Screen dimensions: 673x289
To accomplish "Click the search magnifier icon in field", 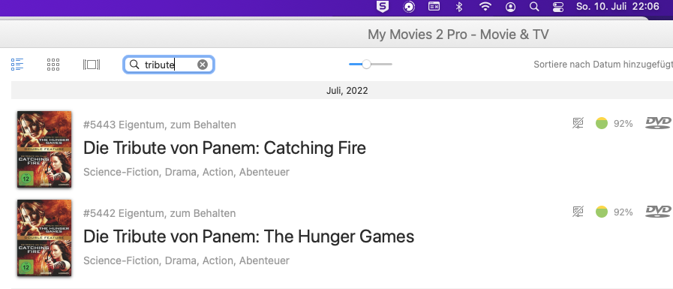I will tap(134, 65).
